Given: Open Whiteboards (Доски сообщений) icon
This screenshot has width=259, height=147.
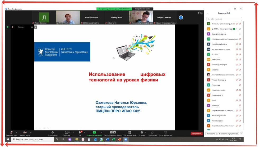Looking at the screenshot, I should [165, 132].
